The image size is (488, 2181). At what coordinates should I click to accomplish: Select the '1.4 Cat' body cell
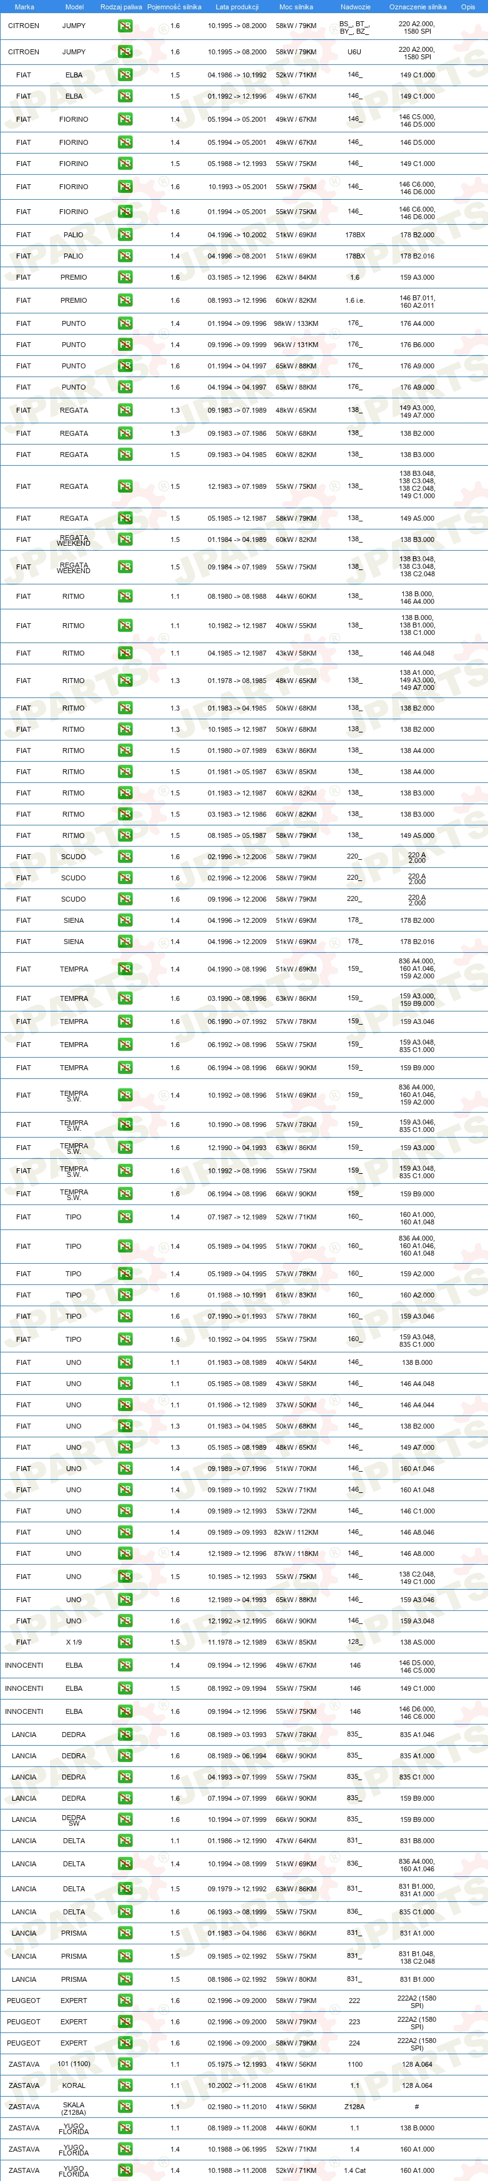coord(354,2170)
